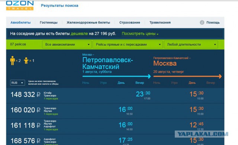Click the ruble sign beside 148 332

coord(39,95)
